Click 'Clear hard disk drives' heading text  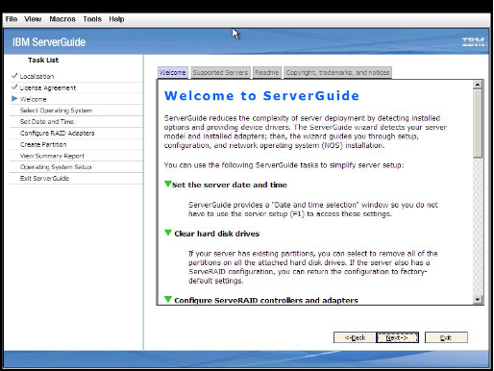(x=216, y=234)
